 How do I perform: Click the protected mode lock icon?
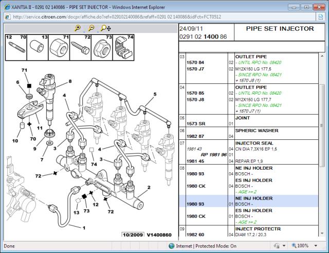(x=277, y=246)
